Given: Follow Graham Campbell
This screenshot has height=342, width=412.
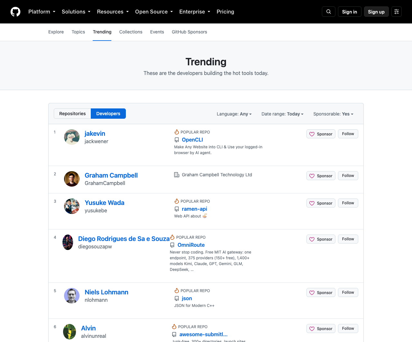Looking at the screenshot, I should point(348,176).
